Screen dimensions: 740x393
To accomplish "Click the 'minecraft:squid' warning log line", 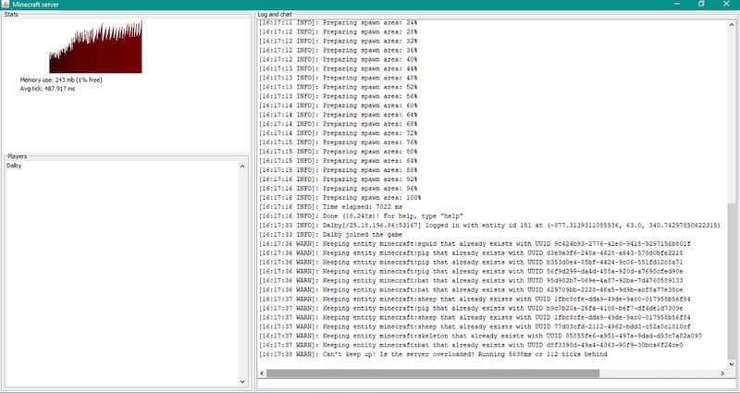I will [x=475, y=244].
